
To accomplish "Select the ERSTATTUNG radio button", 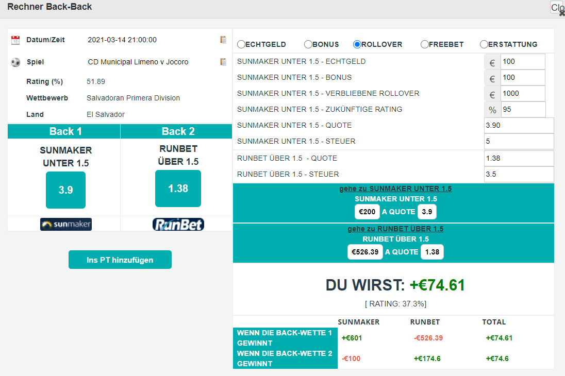I will click(484, 44).
